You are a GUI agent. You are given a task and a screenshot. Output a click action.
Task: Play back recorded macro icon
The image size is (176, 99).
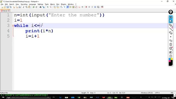[92, 7]
